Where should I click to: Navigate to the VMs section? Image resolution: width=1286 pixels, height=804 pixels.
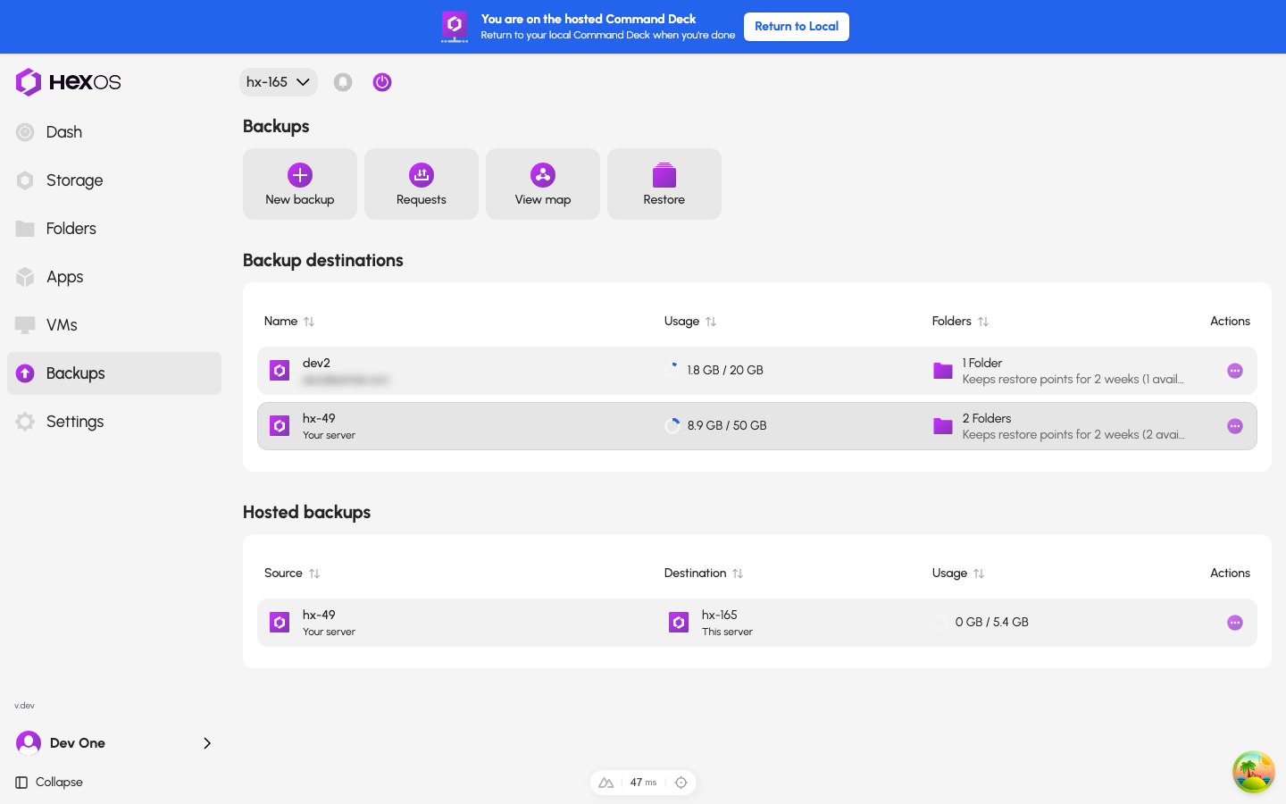(x=114, y=325)
